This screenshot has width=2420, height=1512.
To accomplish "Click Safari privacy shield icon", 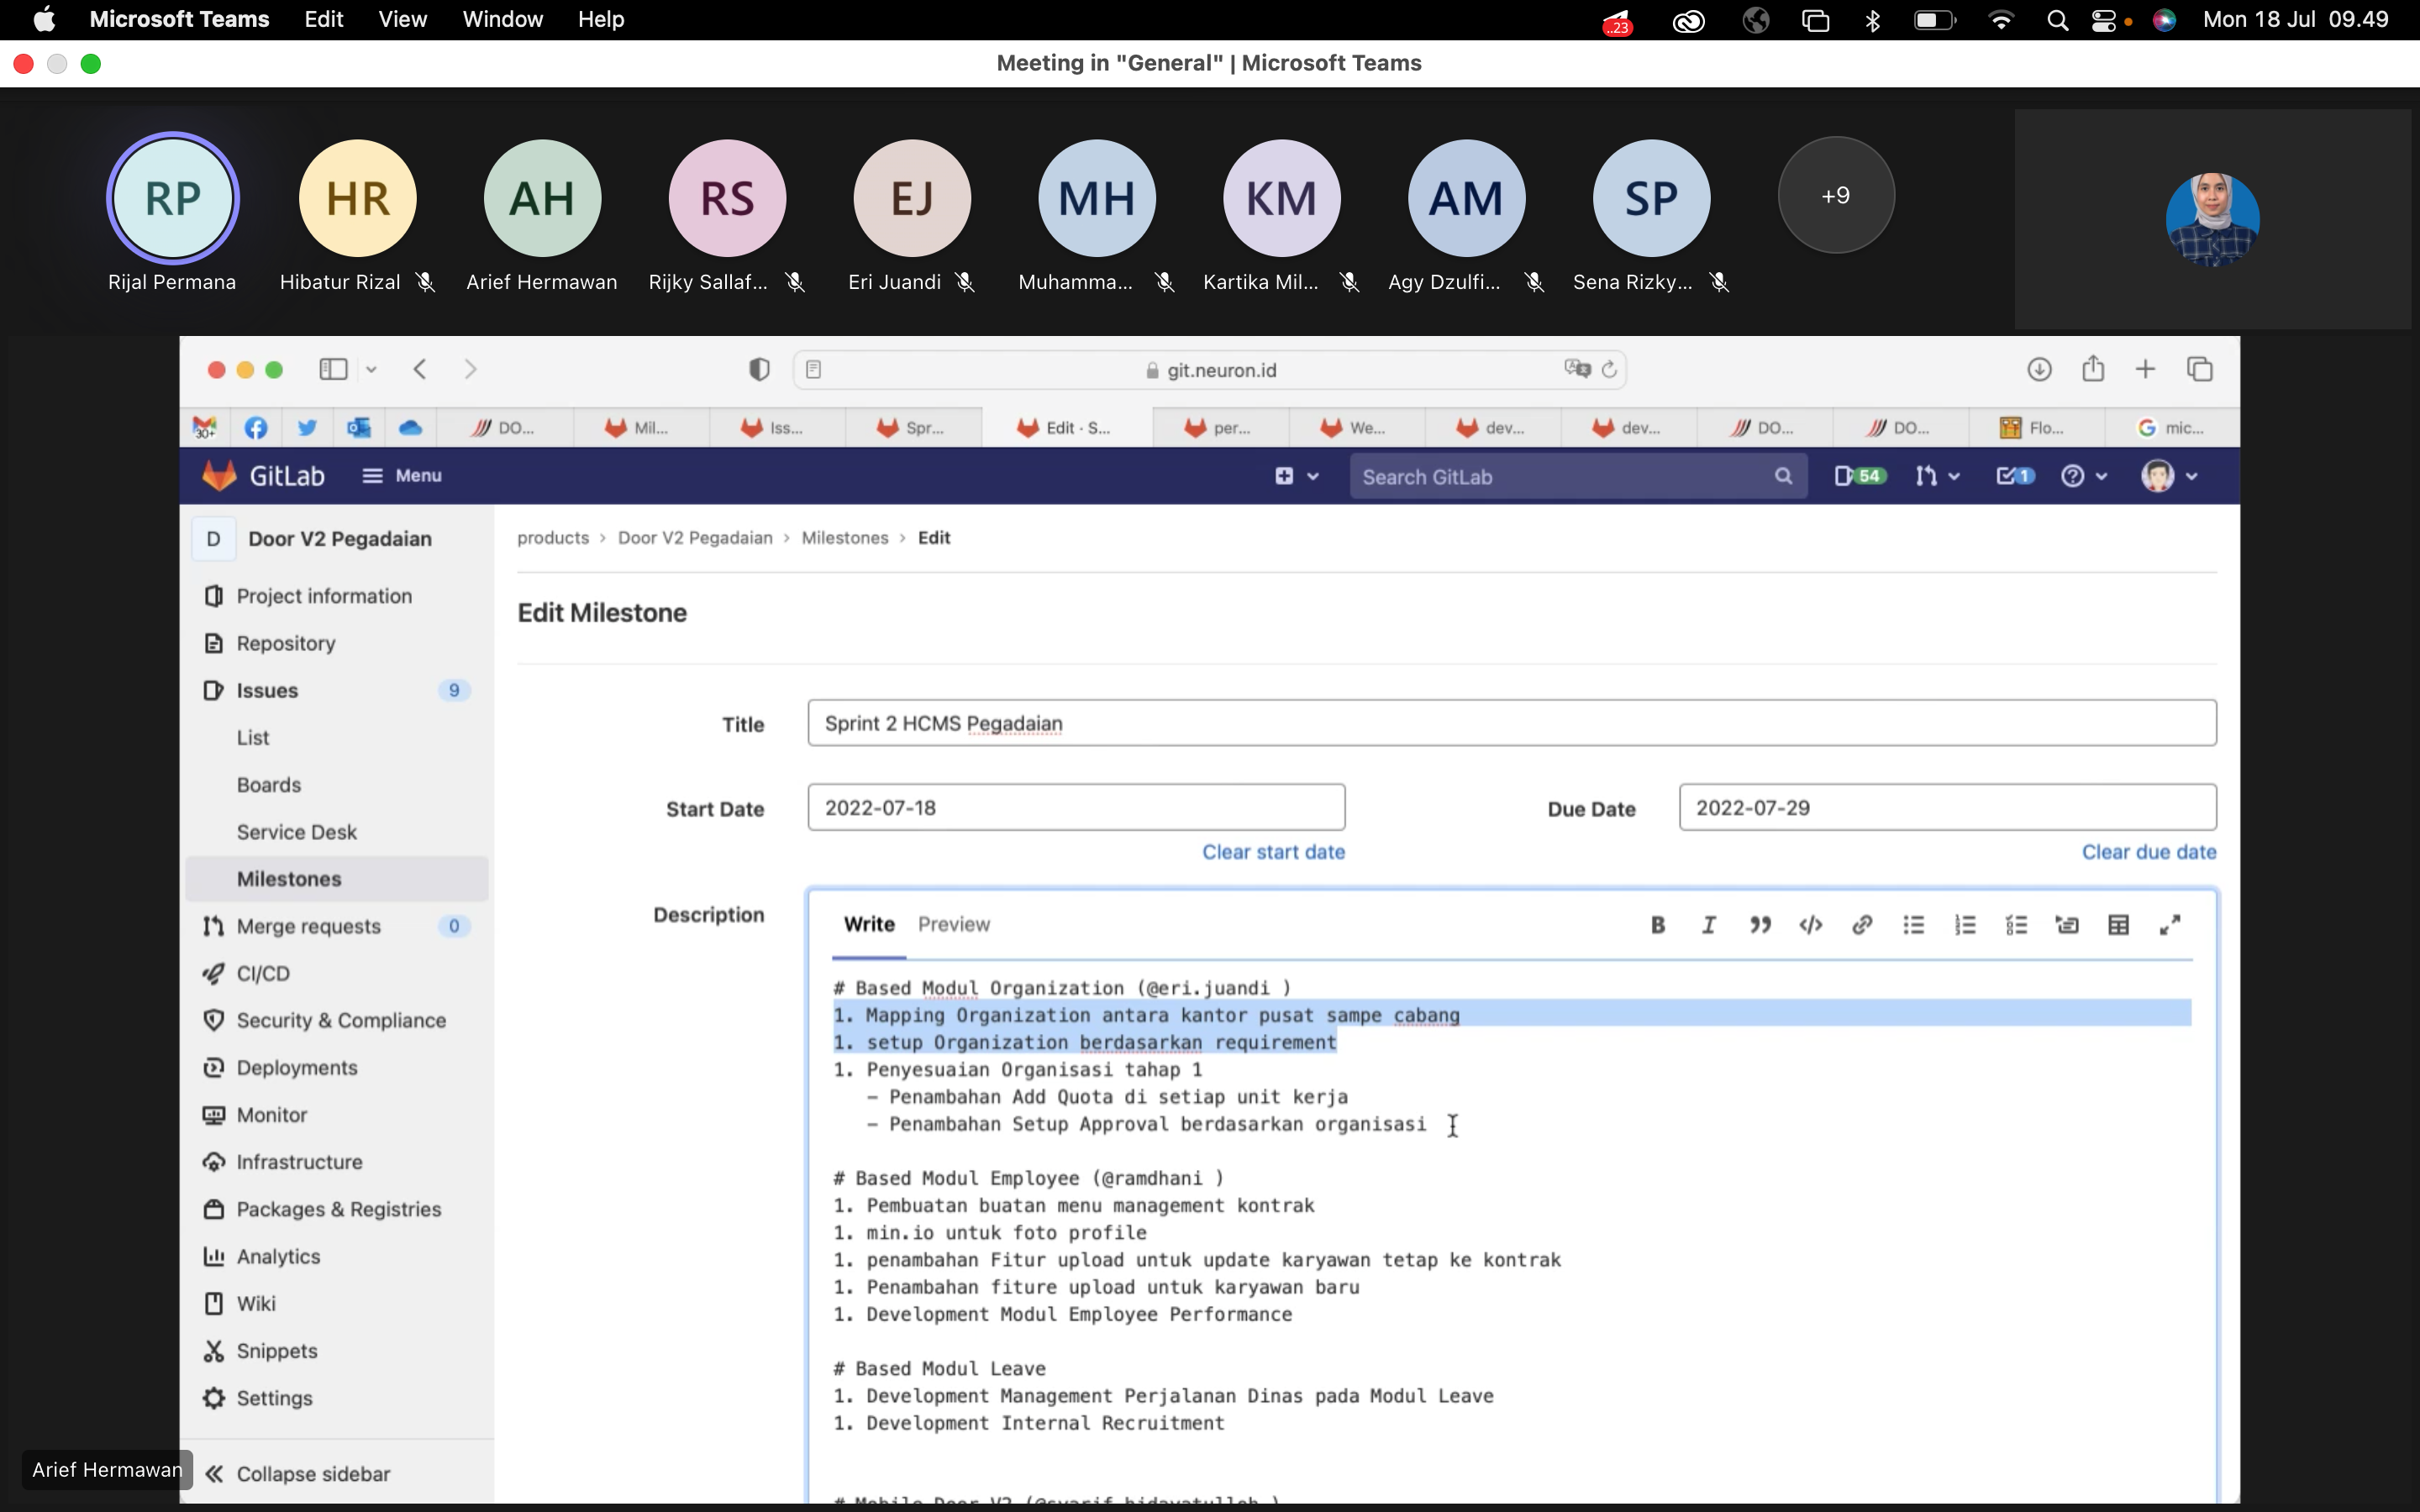I will coord(759,370).
